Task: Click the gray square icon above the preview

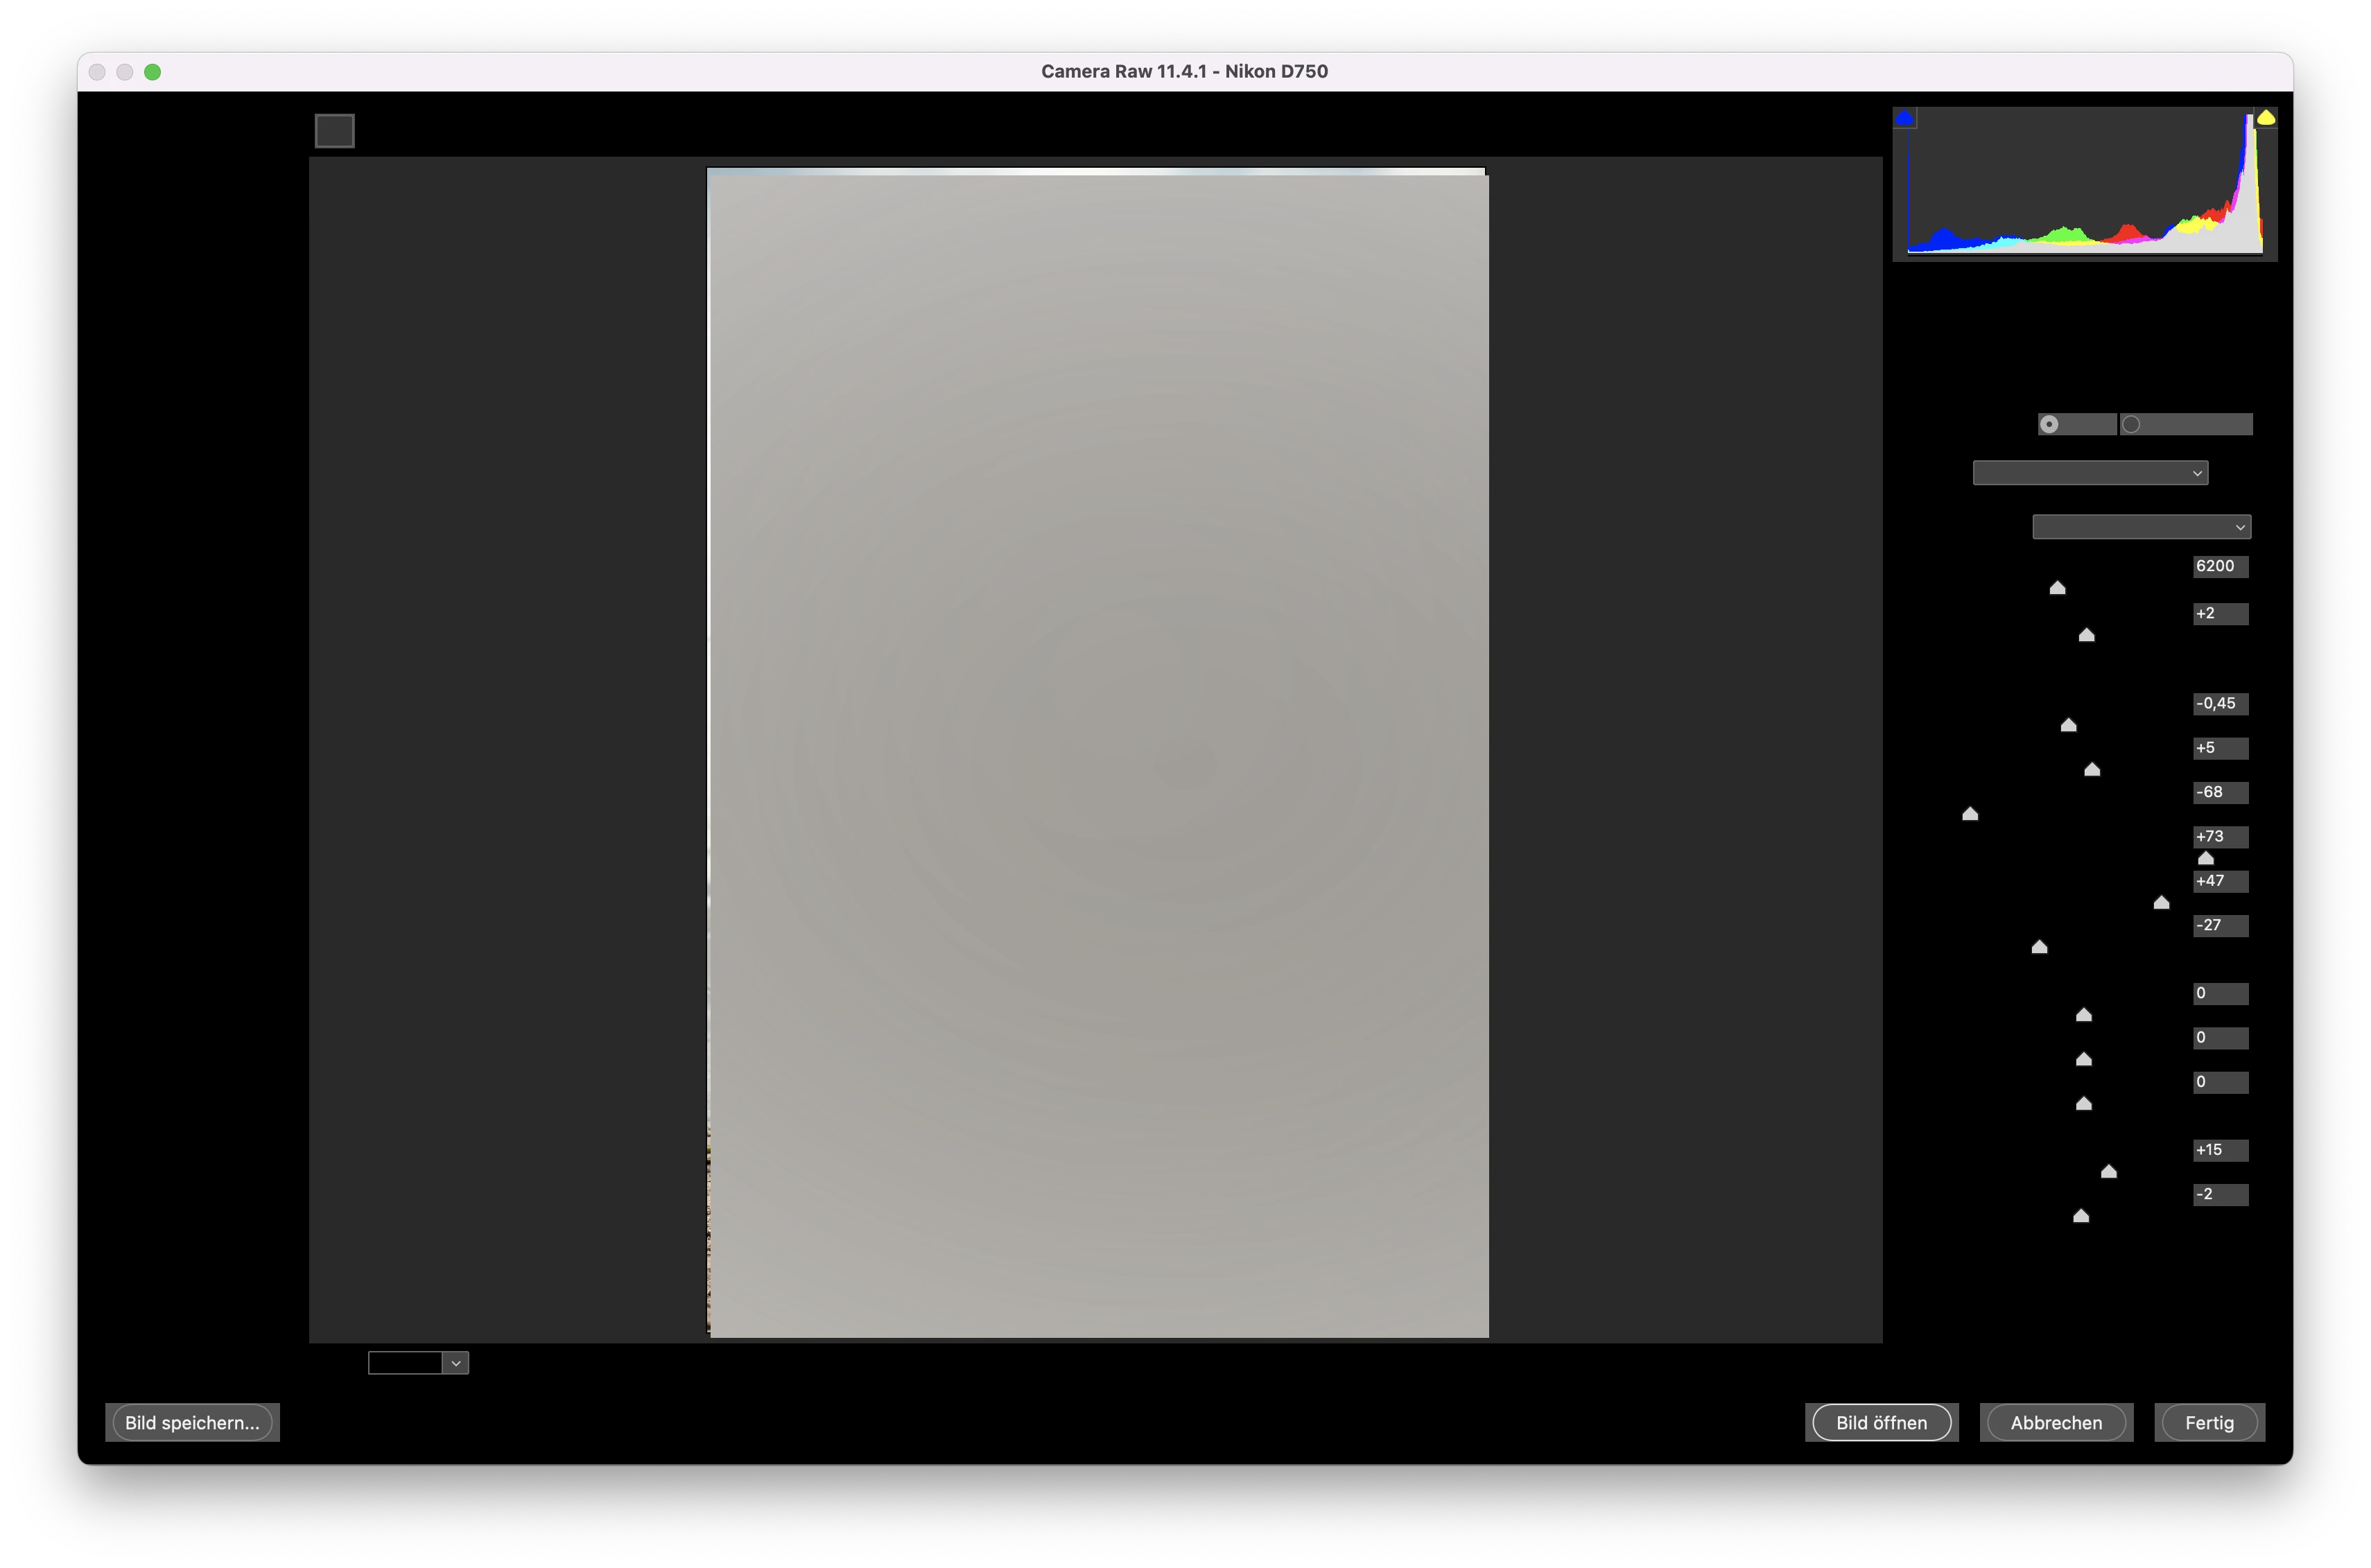Action: point(335,131)
